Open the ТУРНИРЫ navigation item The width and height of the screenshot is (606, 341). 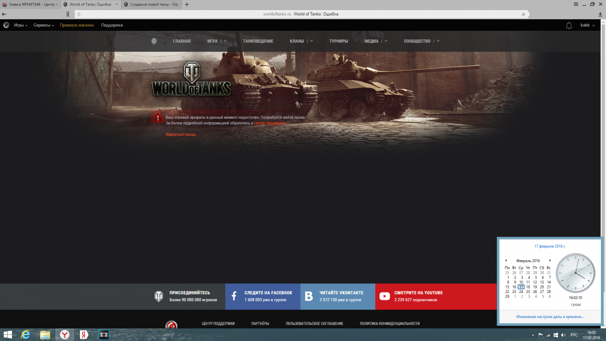coord(338,41)
